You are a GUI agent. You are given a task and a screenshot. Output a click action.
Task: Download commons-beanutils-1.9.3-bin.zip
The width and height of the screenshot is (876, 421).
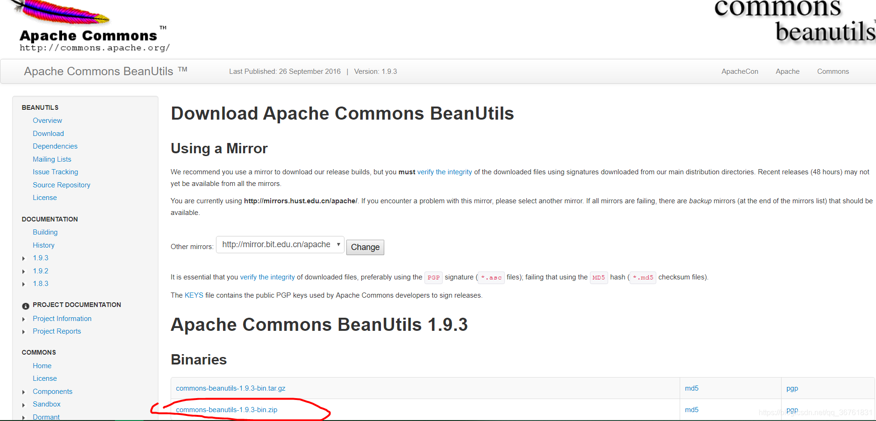tap(227, 410)
